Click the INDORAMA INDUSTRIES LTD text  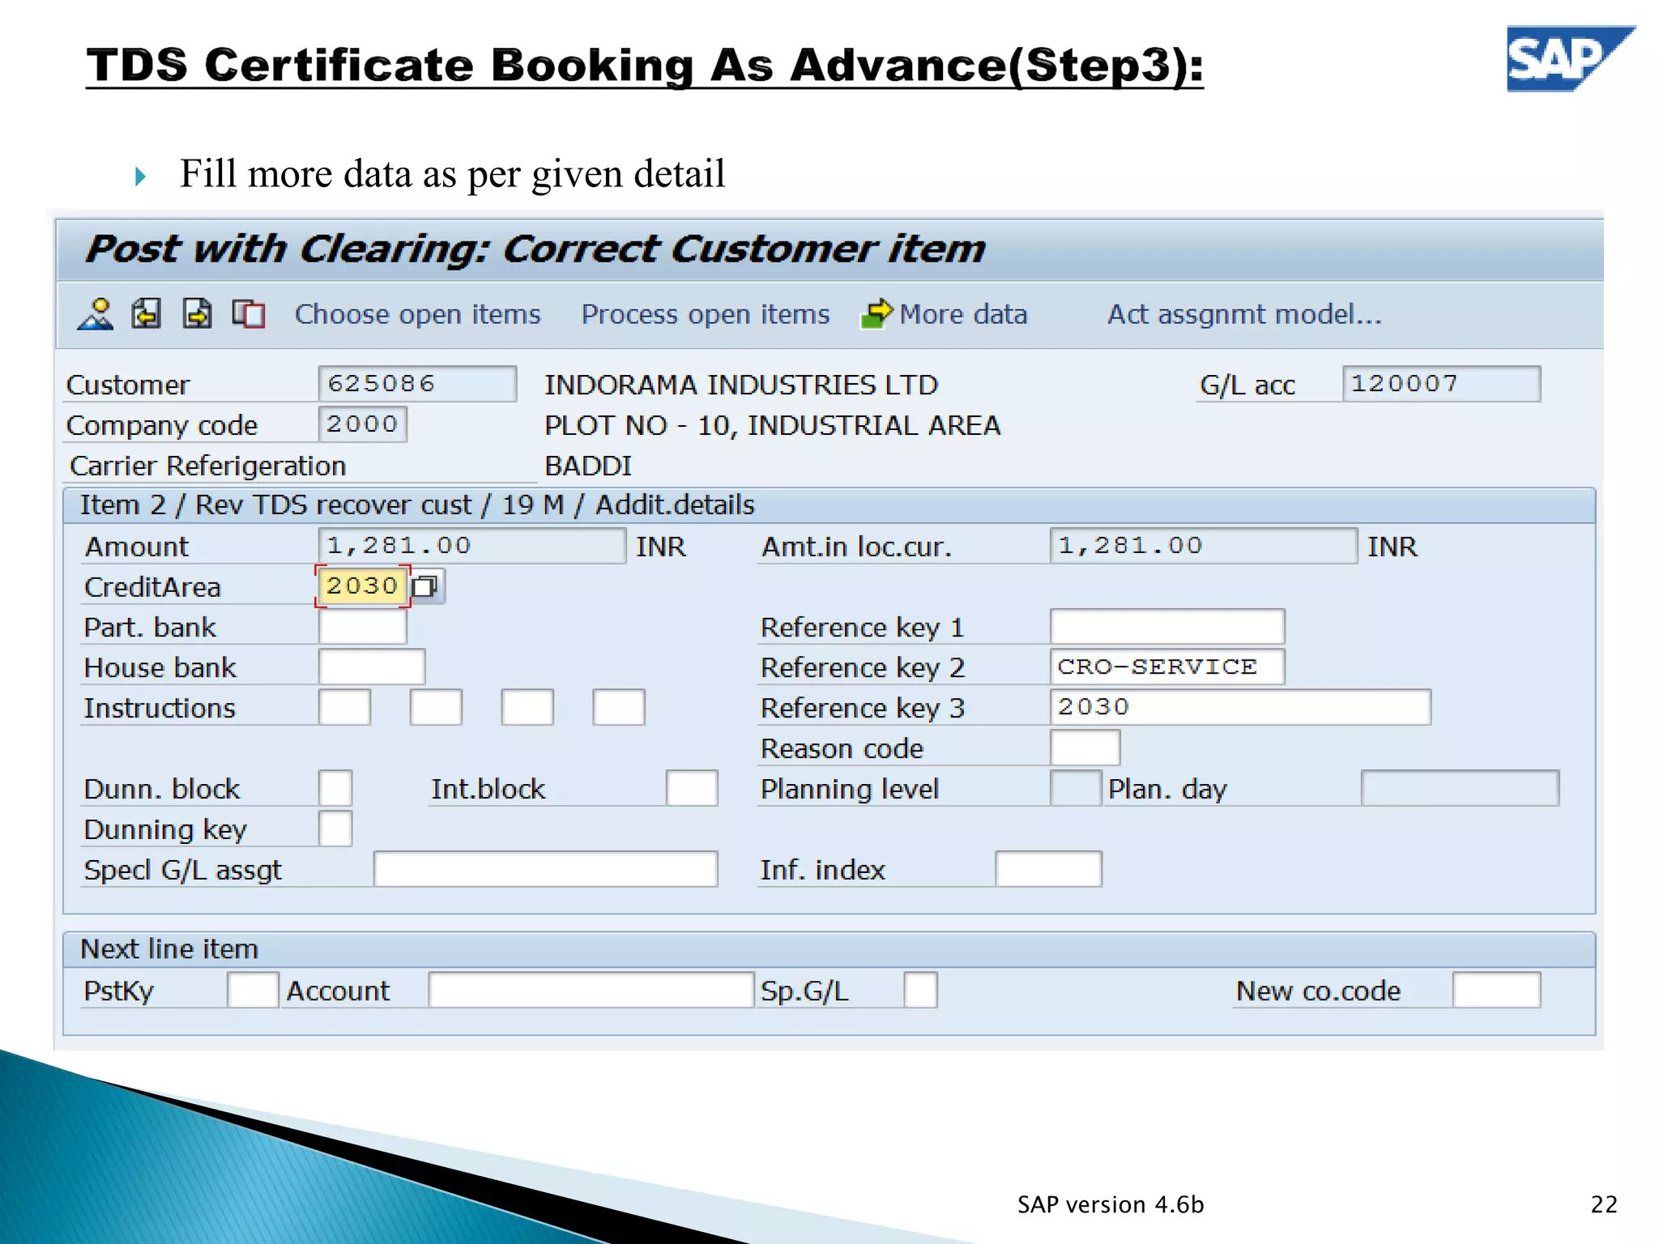[x=741, y=385]
